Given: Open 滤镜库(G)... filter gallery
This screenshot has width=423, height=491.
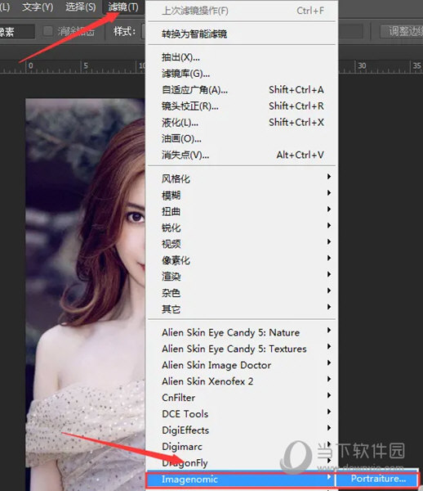Looking at the screenshot, I should [x=241, y=74].
